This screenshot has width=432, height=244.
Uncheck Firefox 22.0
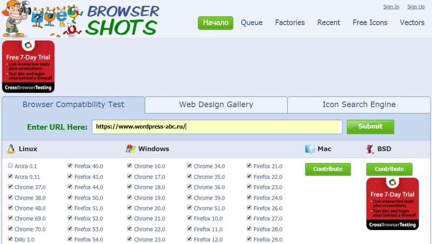(249, 176)
